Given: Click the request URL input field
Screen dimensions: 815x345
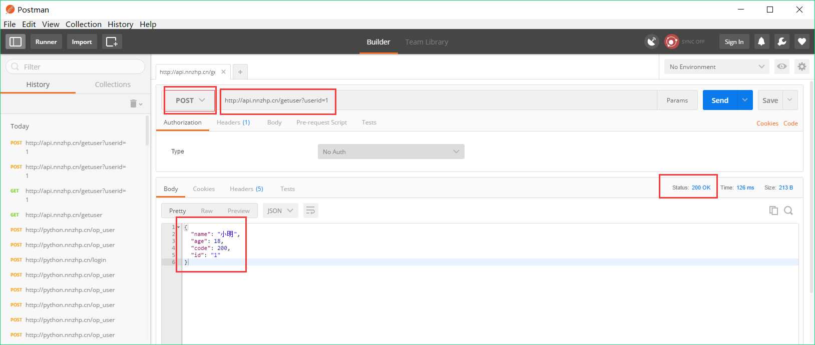Looking at the screenshot, I should [439, 100].
